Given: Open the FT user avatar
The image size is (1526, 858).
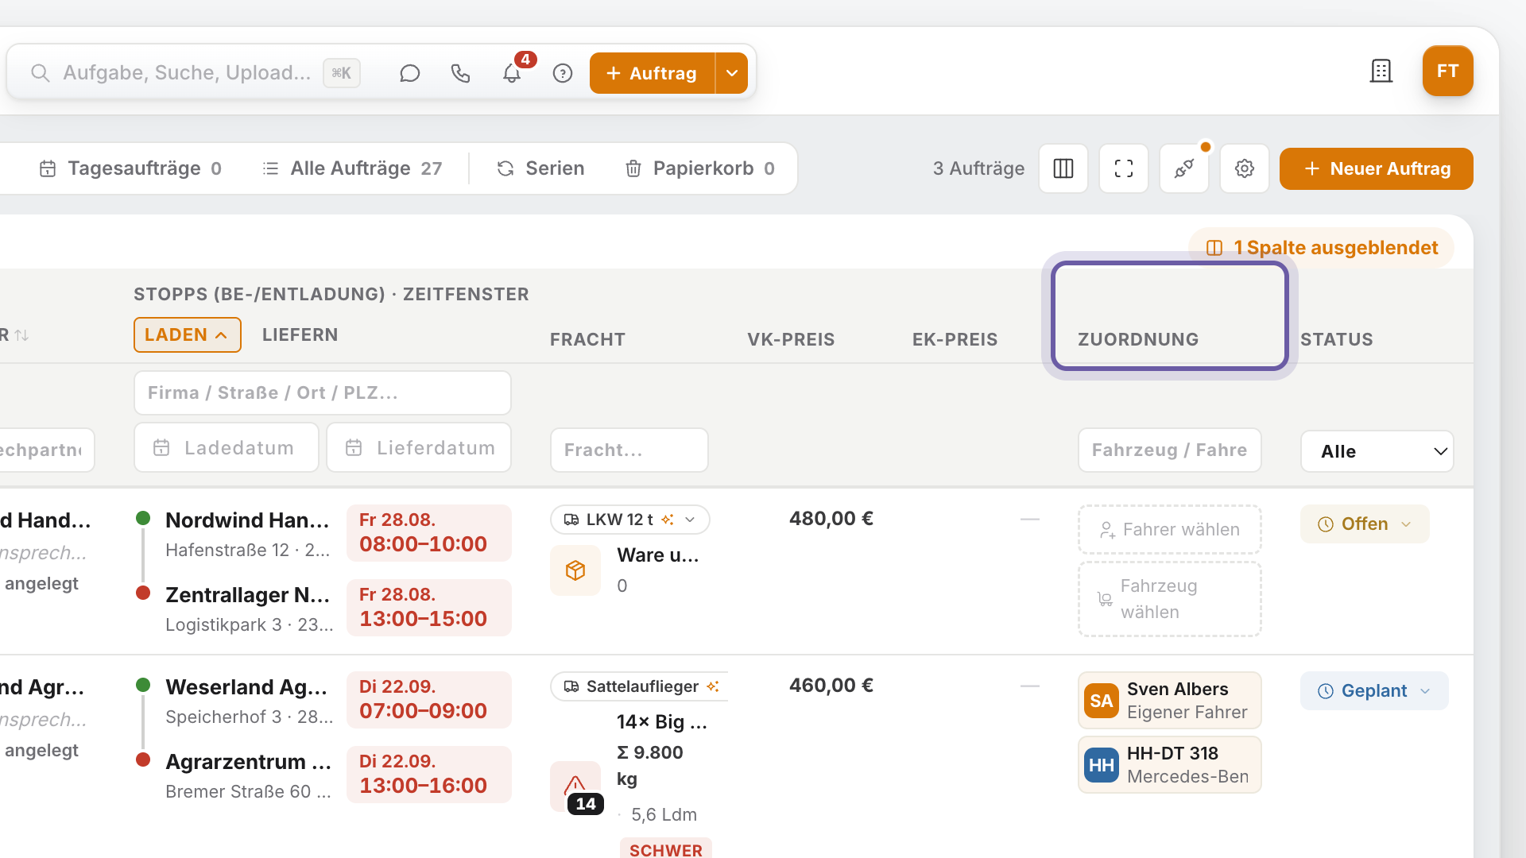Looking at the screenshot, I should click(x=1447, y=71).
